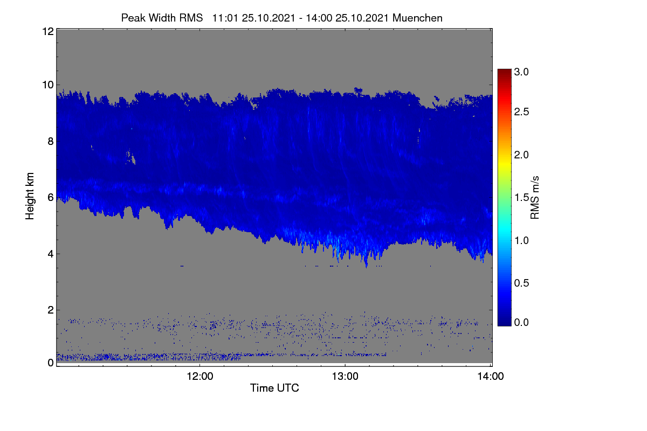Viewport: 647px width, 431px height.
Task: Click the 'RMS m/s' colorbar label
Action: pos(534,197)
